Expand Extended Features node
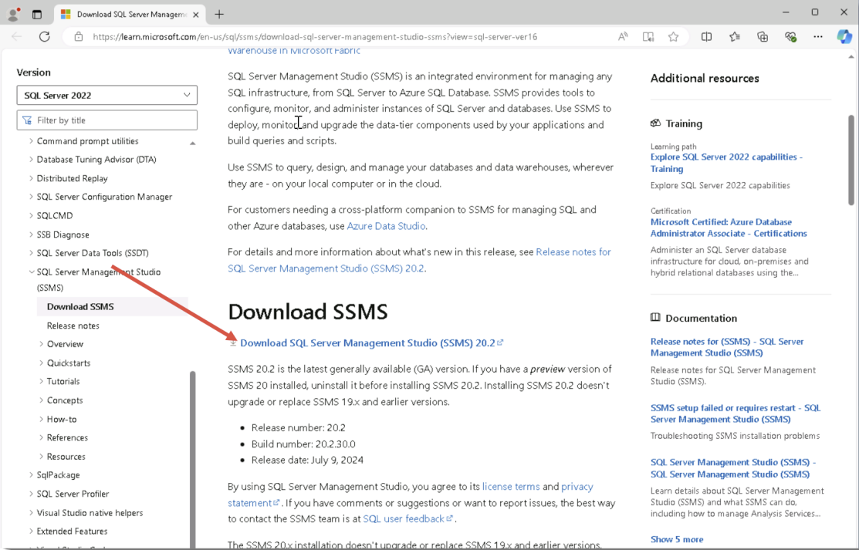 tap(31, 531)
